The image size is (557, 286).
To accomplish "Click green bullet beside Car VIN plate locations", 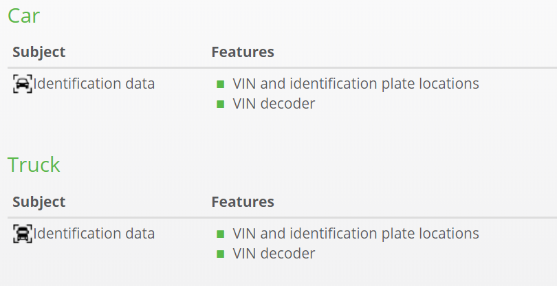I will [x=221, y=84].
